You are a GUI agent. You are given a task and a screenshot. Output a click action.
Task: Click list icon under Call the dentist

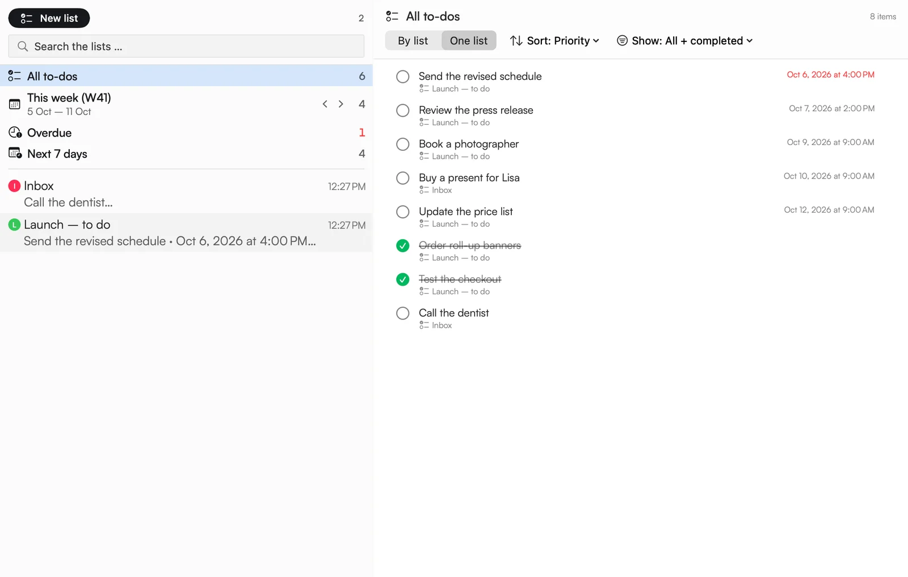(x=424, y=325)
